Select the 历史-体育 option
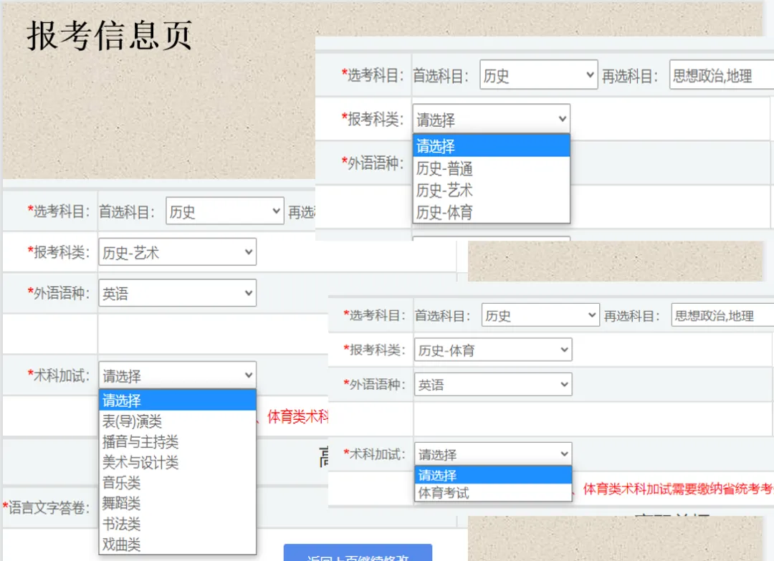This screenshot has height=561, width=774. pos(491,213)
